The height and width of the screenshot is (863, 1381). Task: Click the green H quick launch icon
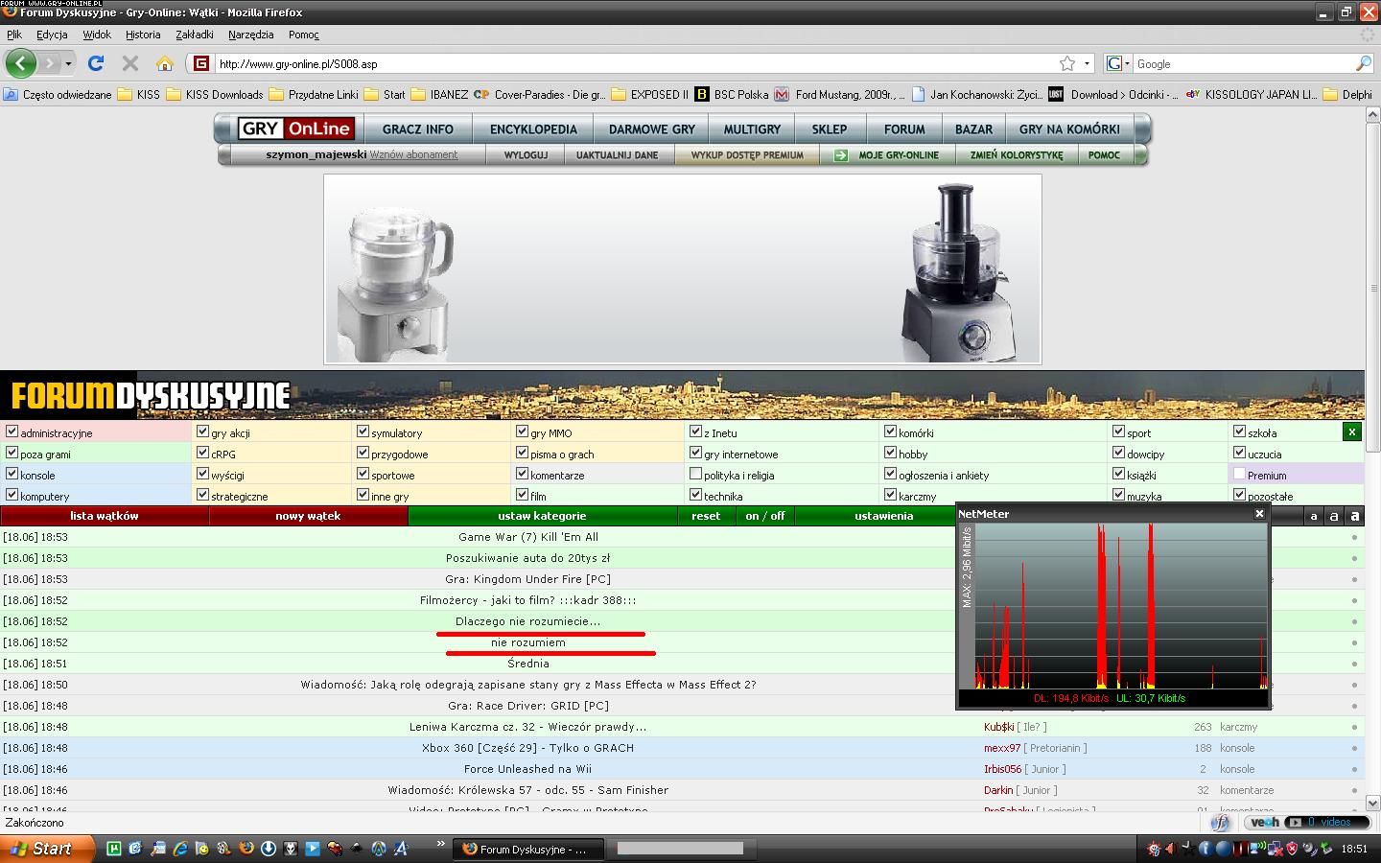(114, 849)
